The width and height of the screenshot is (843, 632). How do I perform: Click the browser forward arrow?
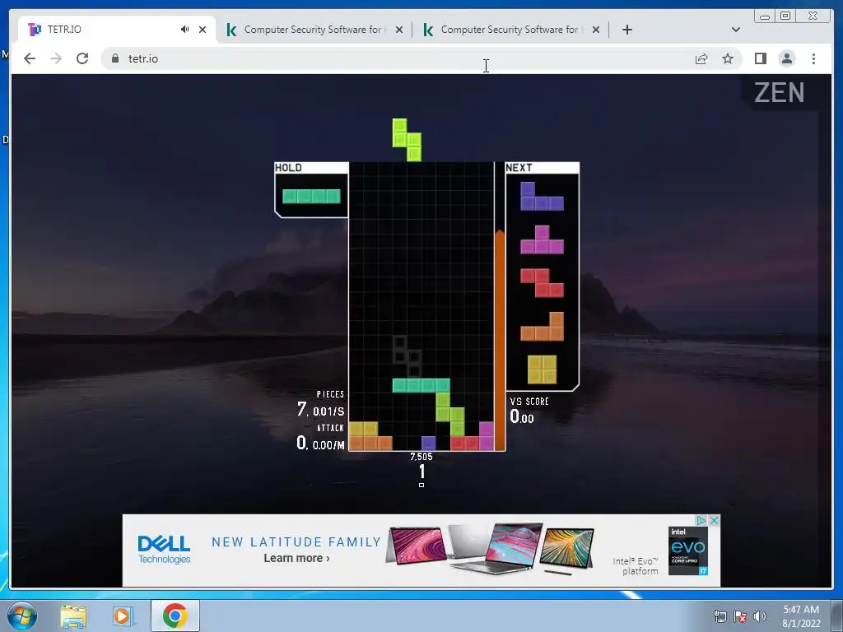pyautogui.click(x=56, y=58)
